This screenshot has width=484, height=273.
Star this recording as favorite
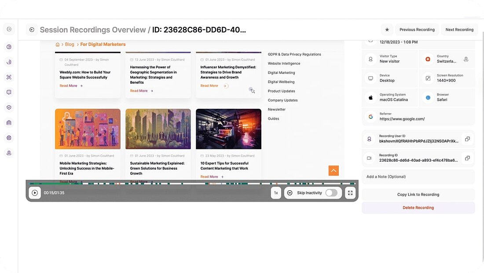[x=387, y=30]
